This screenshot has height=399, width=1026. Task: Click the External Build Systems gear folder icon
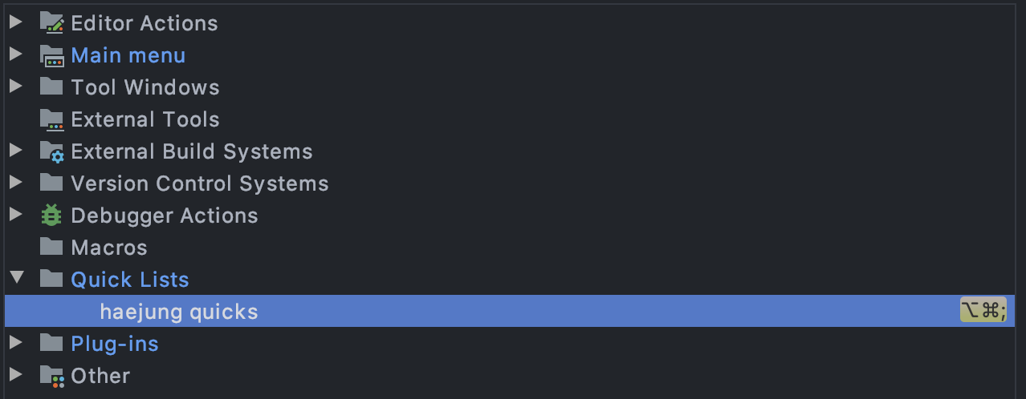[51, 151]
